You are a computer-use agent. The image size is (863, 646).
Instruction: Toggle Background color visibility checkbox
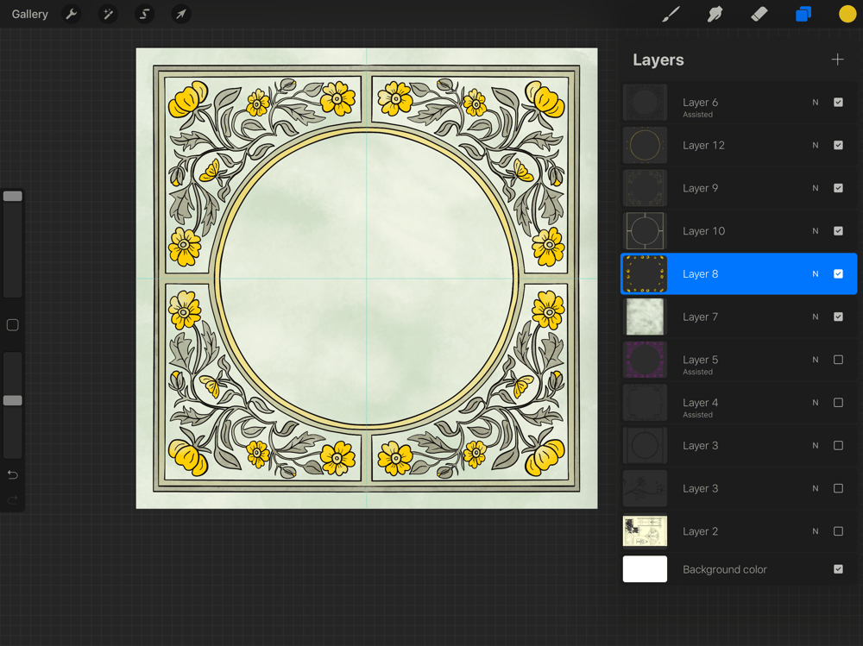[838, 569]
